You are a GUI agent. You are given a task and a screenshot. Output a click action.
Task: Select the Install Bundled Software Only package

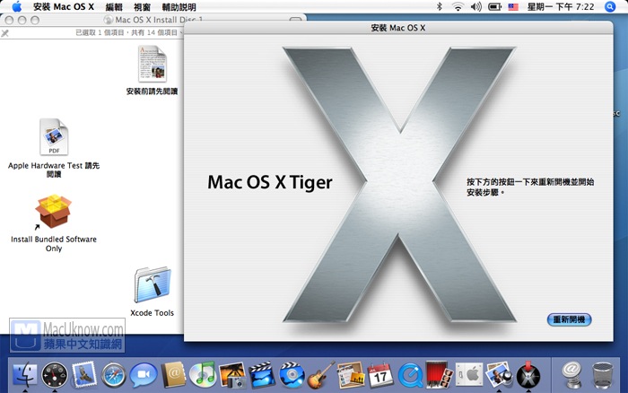53,211
